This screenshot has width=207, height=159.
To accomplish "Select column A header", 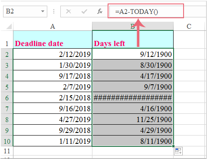I will (53, 26).
